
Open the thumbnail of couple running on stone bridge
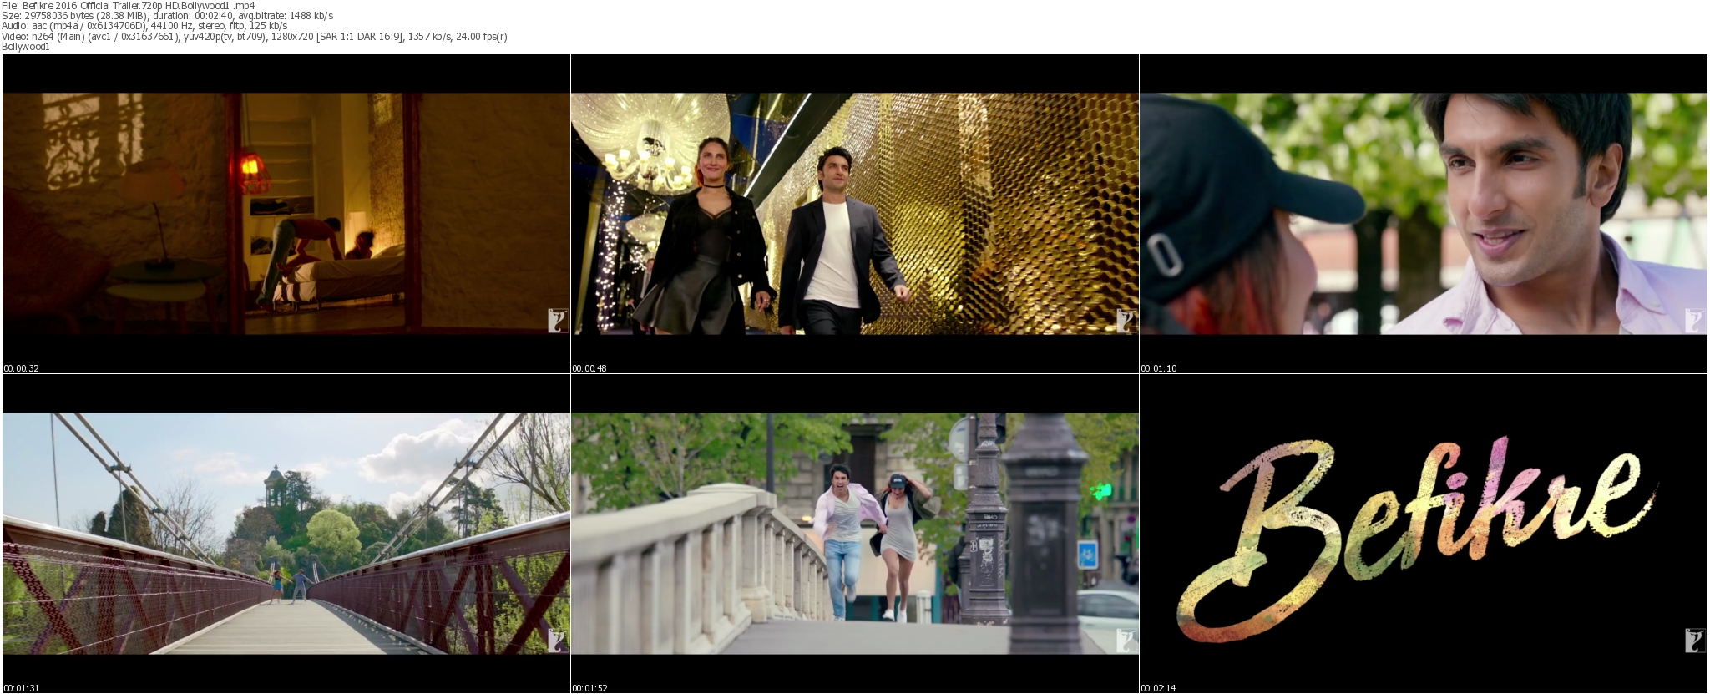855,534
